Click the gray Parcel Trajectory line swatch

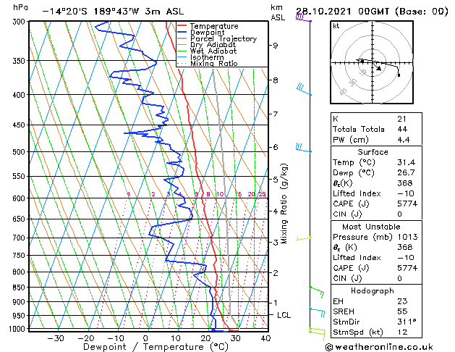(182, 38)
